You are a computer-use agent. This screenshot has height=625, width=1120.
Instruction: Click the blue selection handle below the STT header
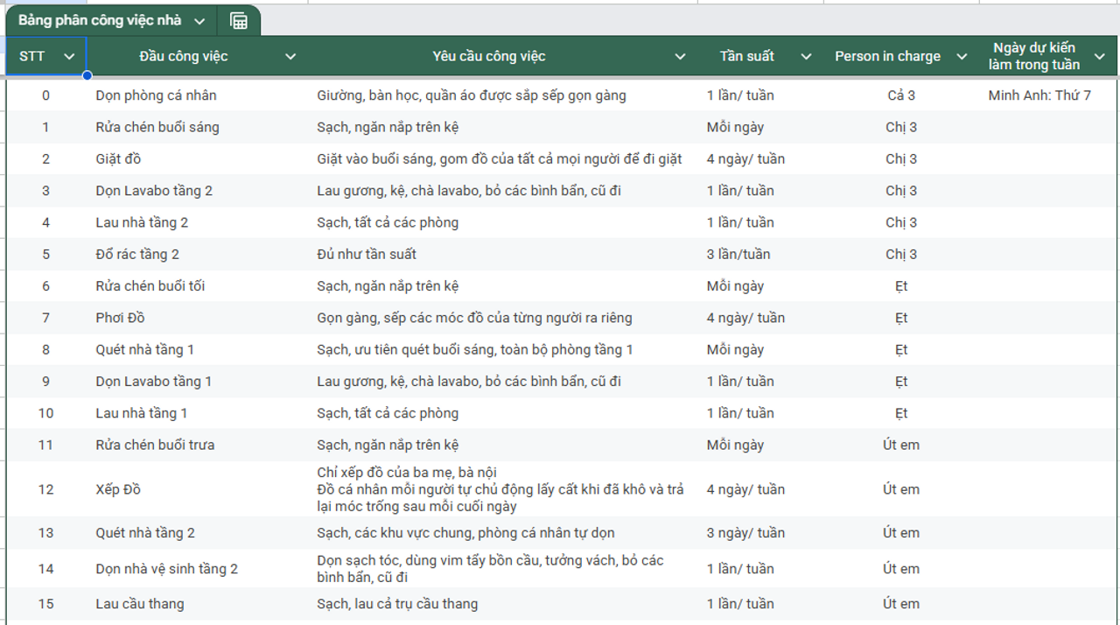(86, 75)
